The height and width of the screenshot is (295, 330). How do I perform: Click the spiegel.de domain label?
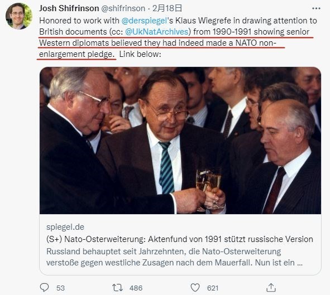point(65,227)
